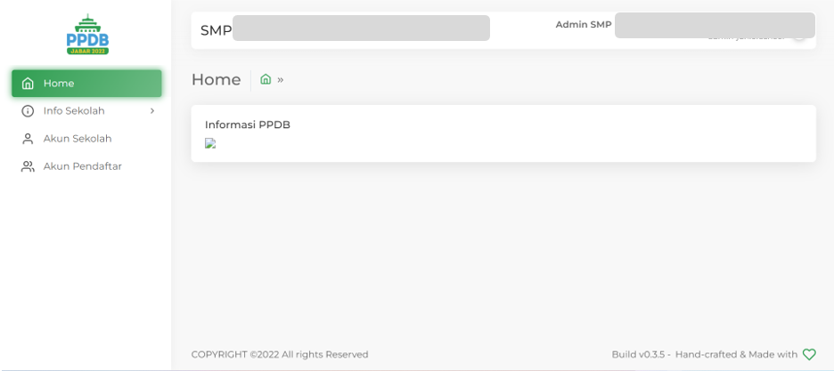The width and height of the screenshot is (834, 371).
Task: Select the Home menu item
Action: point(59,84)
